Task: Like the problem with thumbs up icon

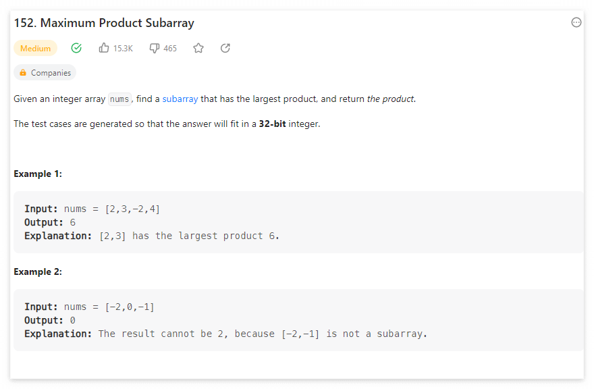Action: tap(104, 48)
